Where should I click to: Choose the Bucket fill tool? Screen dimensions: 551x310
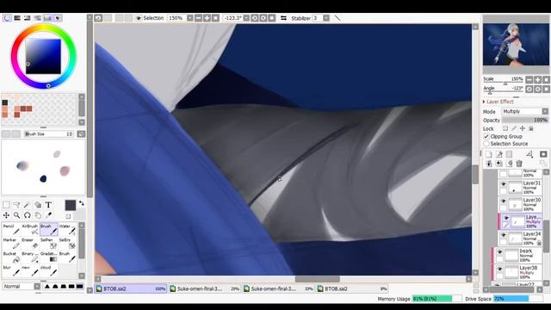tap(11, 257)
